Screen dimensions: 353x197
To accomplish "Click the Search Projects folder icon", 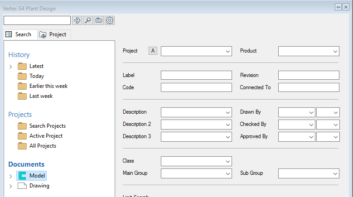I will point(22,126).
